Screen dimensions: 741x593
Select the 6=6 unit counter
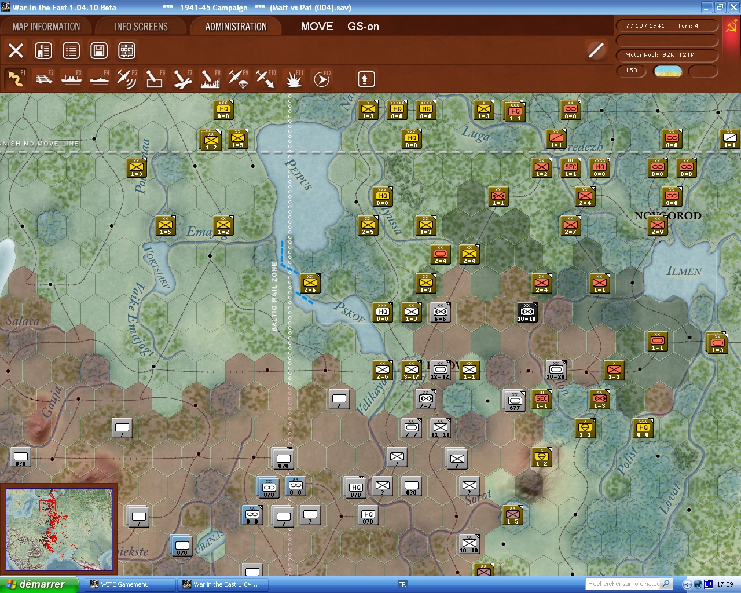[x=440, y=312]
